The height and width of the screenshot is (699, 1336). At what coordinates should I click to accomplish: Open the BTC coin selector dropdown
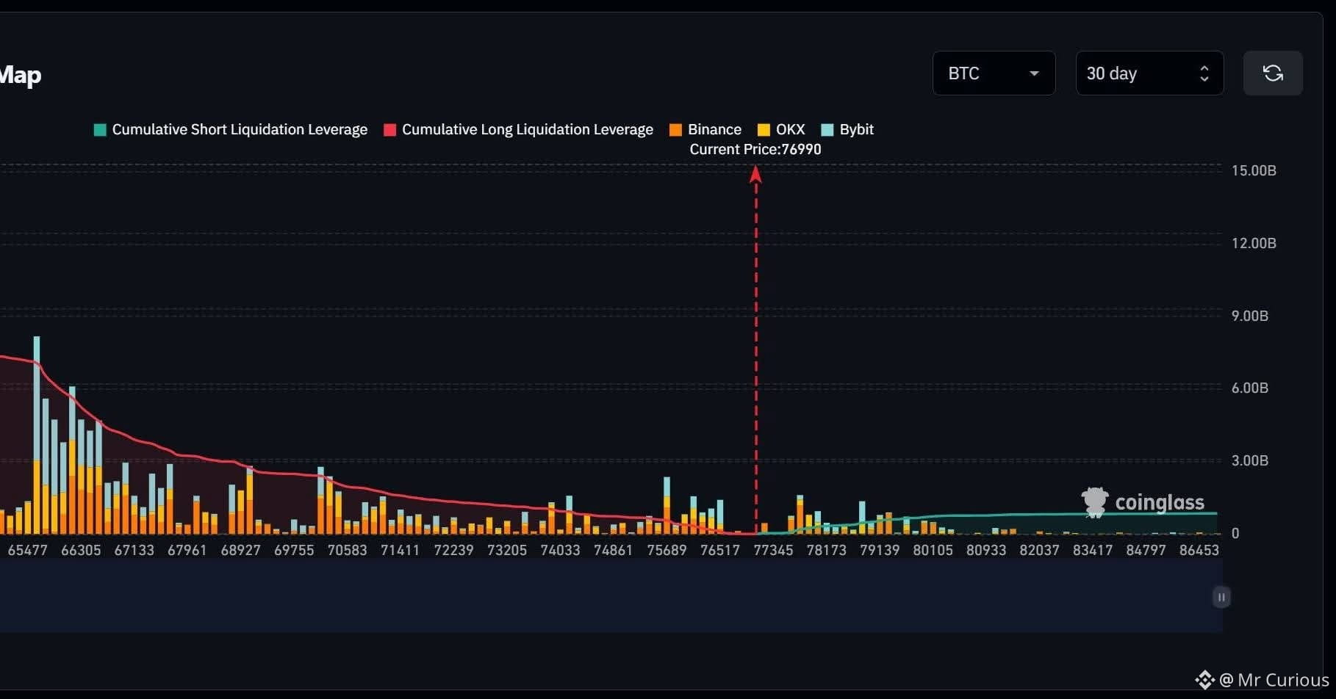tap(994, 73)
